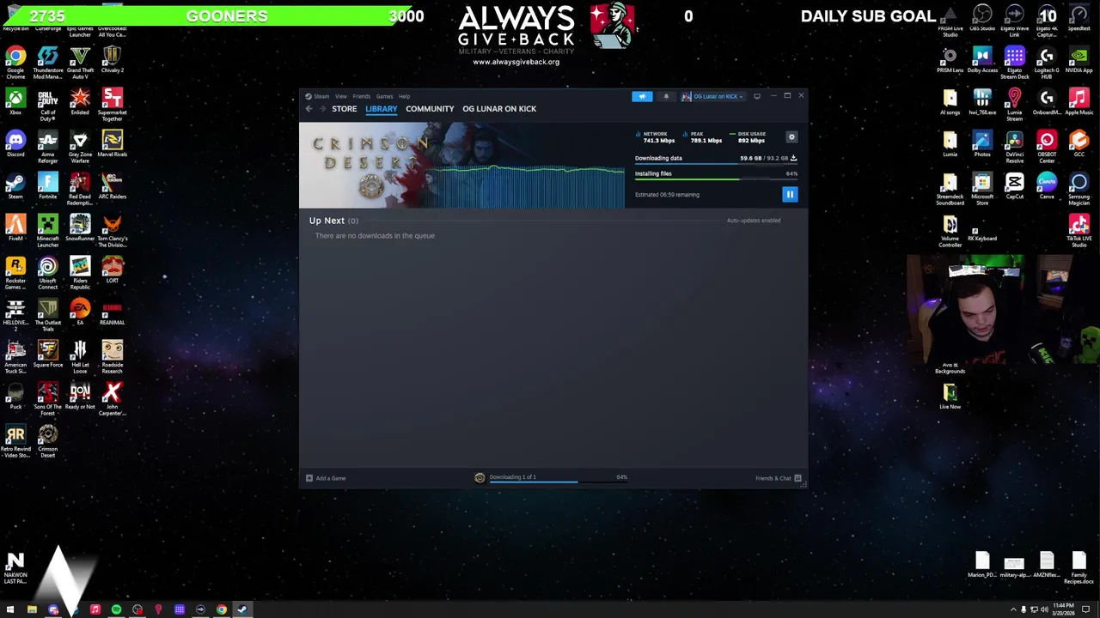Click Add a Game button

[326, 478]
